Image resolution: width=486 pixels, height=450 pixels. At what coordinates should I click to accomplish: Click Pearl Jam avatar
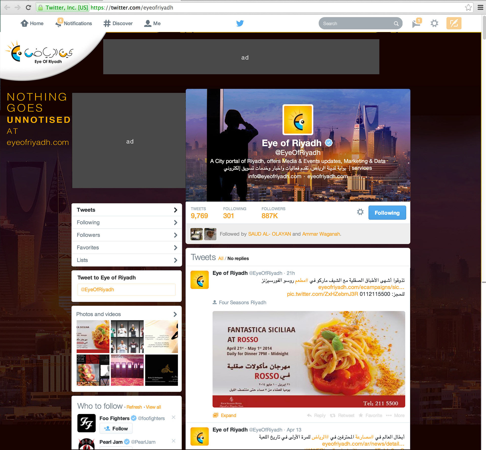(87, 444)
